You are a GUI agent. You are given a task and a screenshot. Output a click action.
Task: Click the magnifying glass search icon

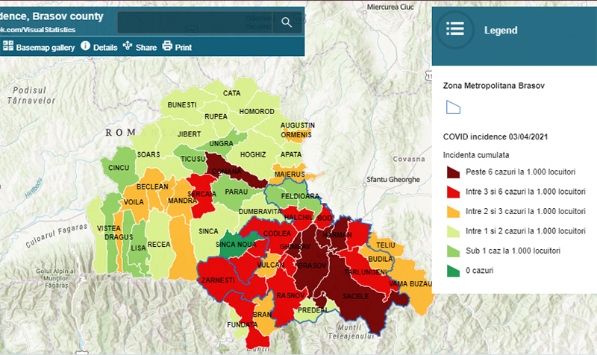(x=287, y=22)
